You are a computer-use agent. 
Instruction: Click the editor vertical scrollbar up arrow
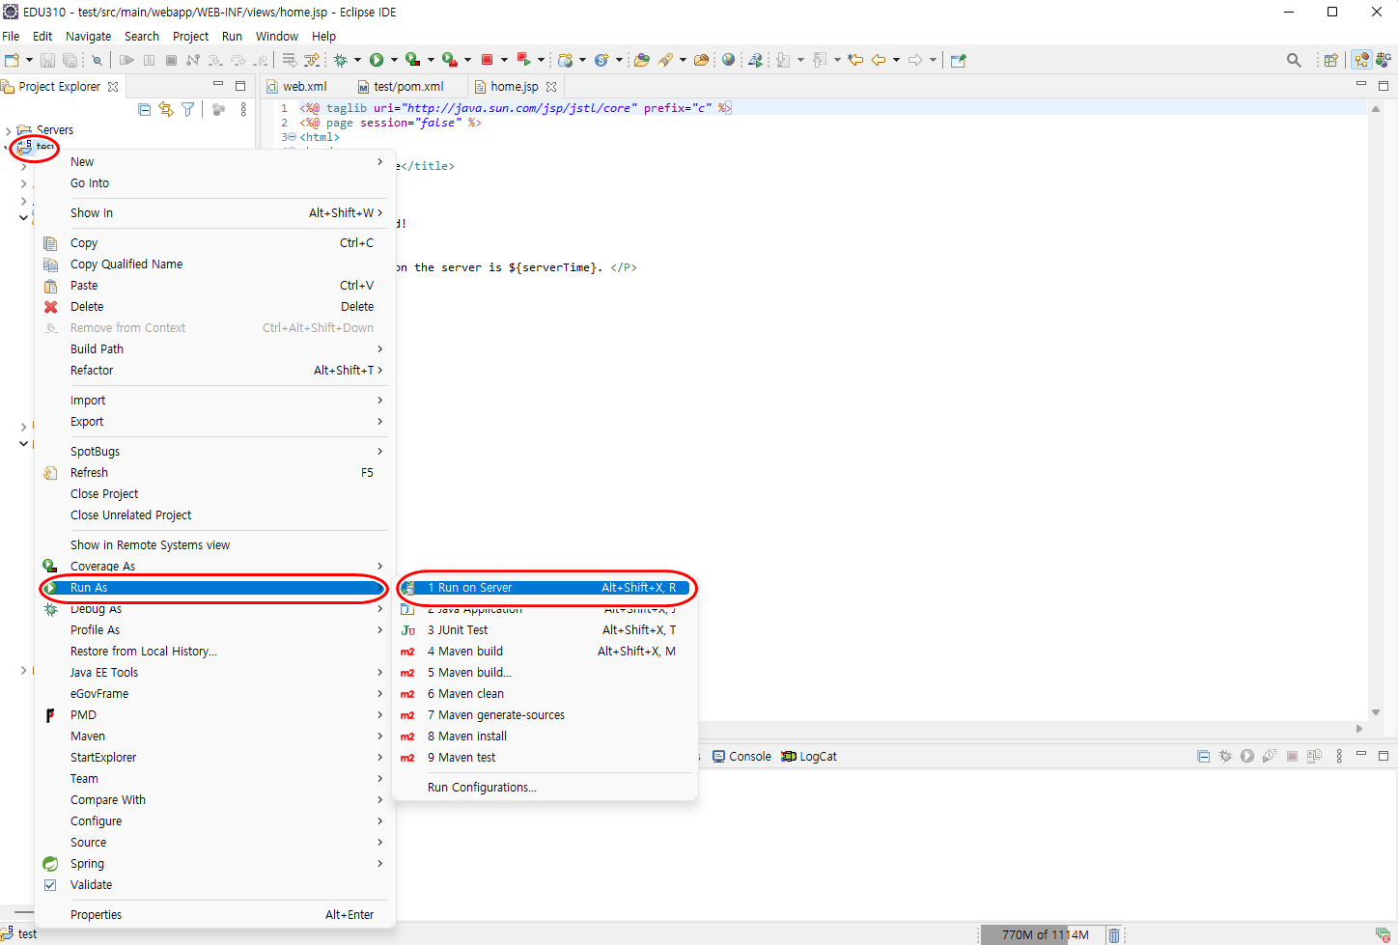coord(1376,108)
